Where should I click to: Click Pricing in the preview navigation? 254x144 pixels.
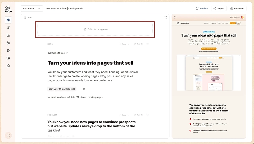pos(220,23)
